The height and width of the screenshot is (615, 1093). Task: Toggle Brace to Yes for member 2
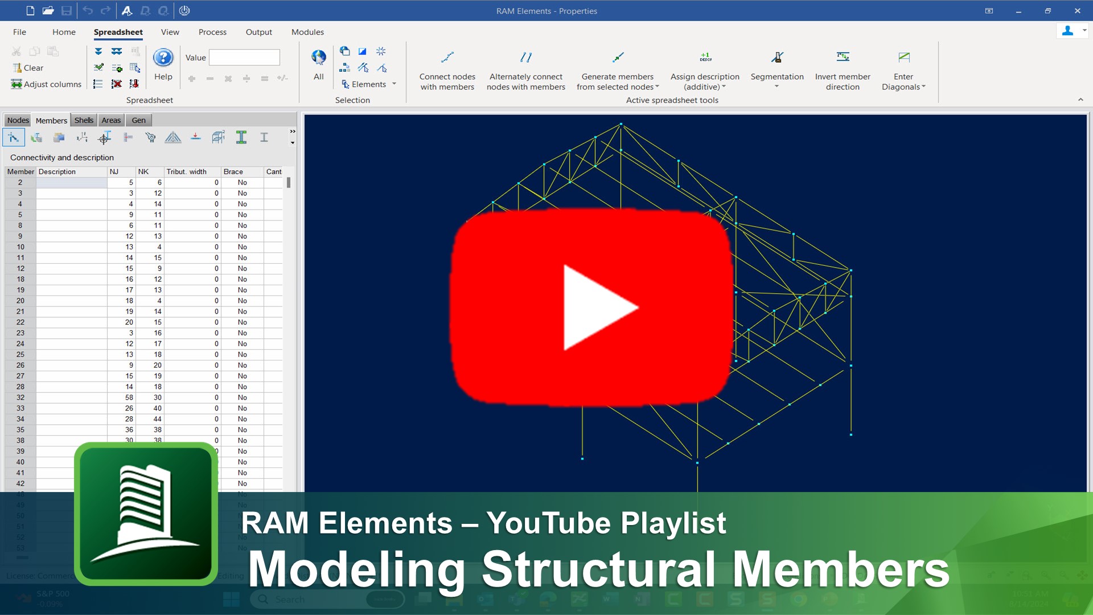pyautogui.click(x=243, y=182)
